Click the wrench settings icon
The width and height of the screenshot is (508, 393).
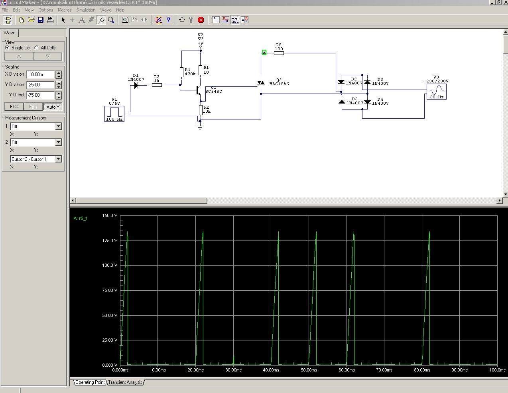tap(191, 20)
